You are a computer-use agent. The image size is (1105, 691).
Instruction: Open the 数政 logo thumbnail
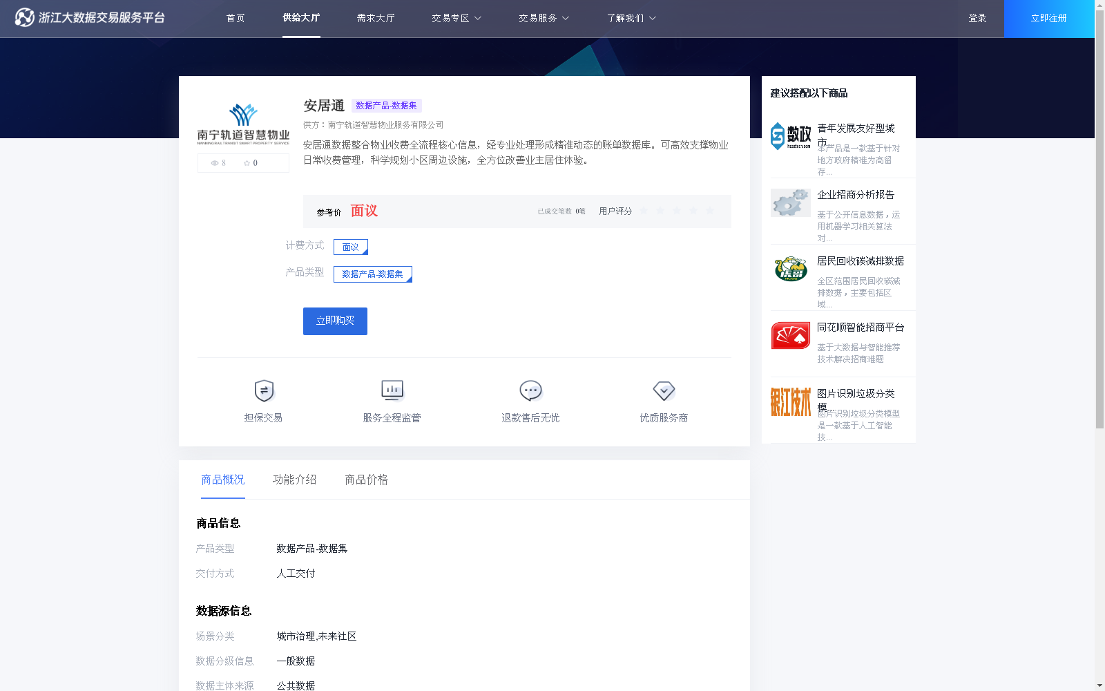(791, 136)
